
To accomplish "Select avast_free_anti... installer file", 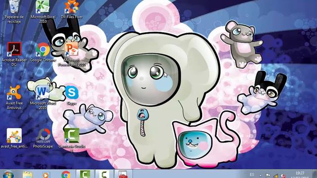I will tap(14, 138).
